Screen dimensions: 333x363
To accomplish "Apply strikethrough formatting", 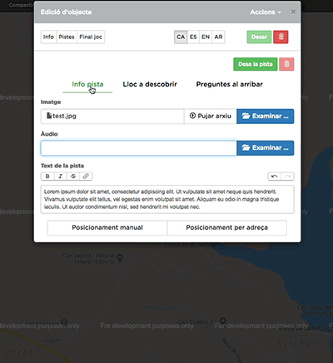I will [73, 177].
